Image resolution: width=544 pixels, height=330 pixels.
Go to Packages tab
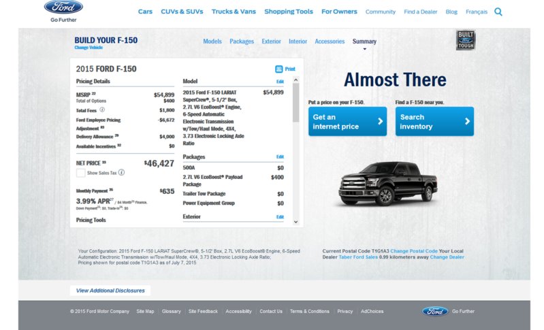coord(242,42)
